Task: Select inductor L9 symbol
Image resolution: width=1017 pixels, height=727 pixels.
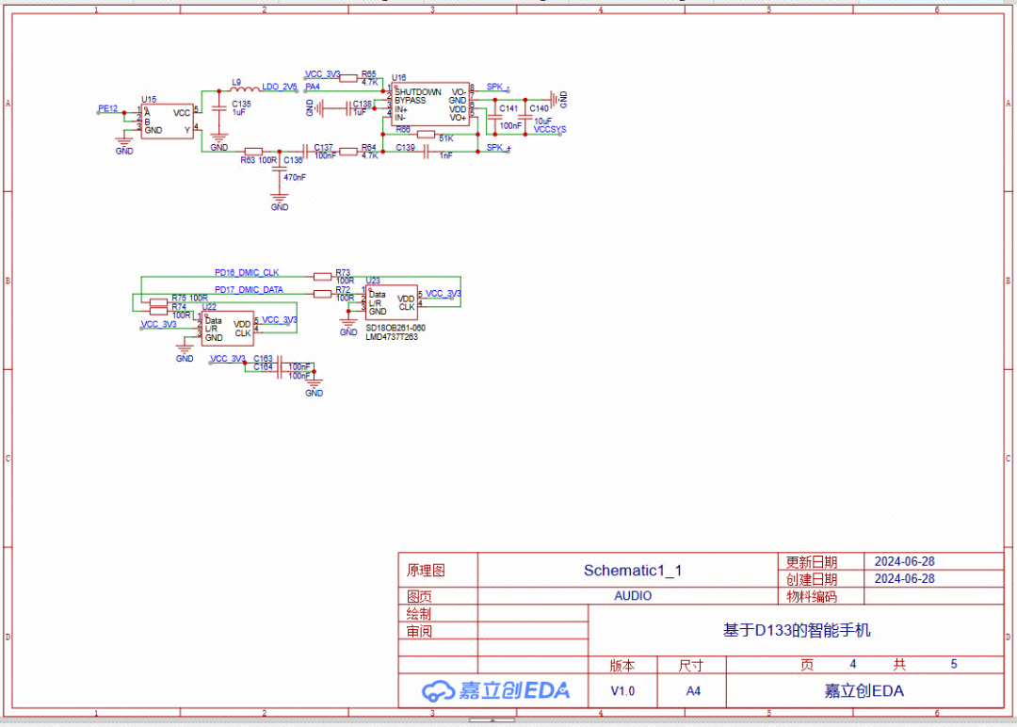Action: point(245,89)
